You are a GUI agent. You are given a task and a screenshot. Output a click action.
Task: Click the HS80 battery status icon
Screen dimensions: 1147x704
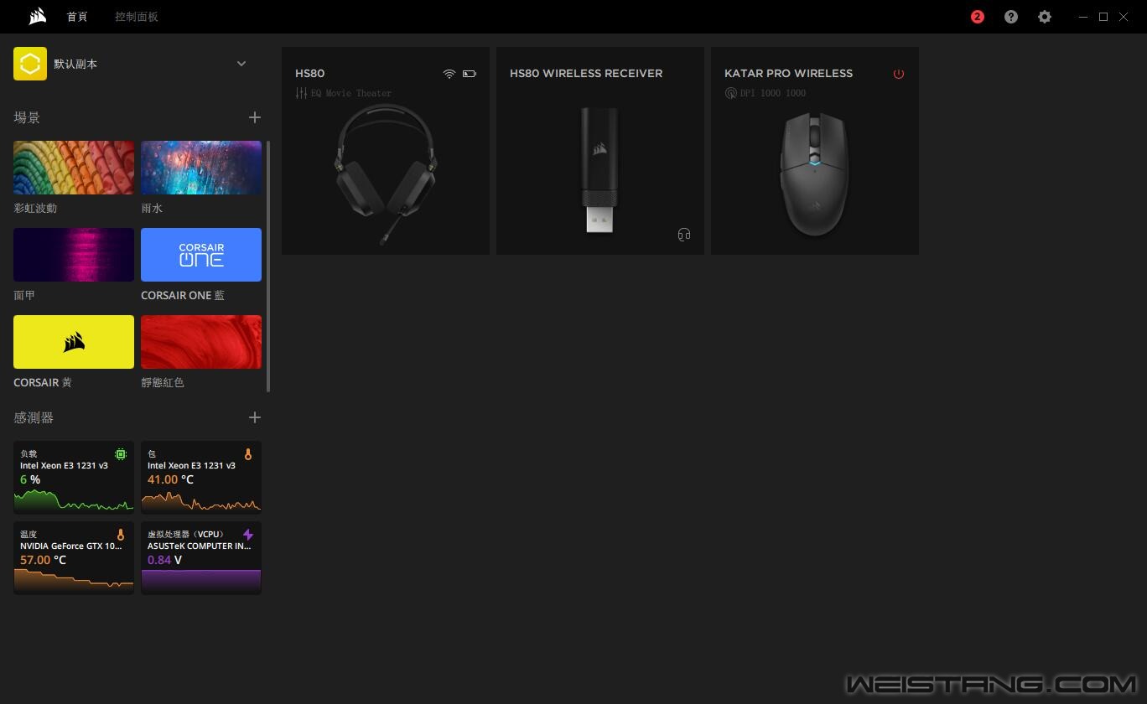tap(470, 74)
